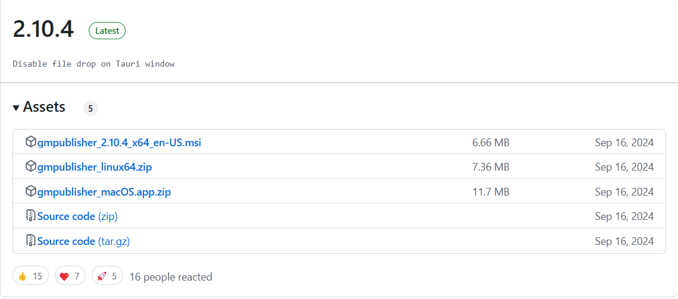Download Source code (zip)
Viewport: 678px width, 299px height.
[77, 216]
